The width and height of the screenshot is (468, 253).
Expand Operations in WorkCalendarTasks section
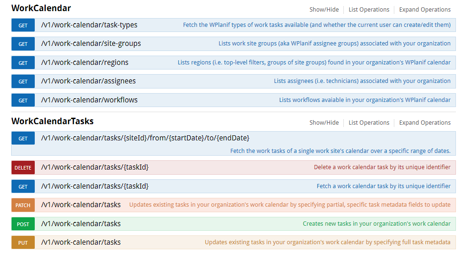(x=424, y=123)
